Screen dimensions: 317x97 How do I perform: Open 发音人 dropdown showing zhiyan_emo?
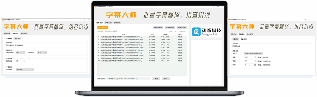pos(253,53)
